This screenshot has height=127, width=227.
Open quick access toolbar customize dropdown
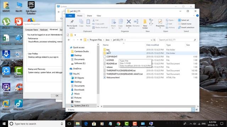pyautogui.click(x=75, y=35)
